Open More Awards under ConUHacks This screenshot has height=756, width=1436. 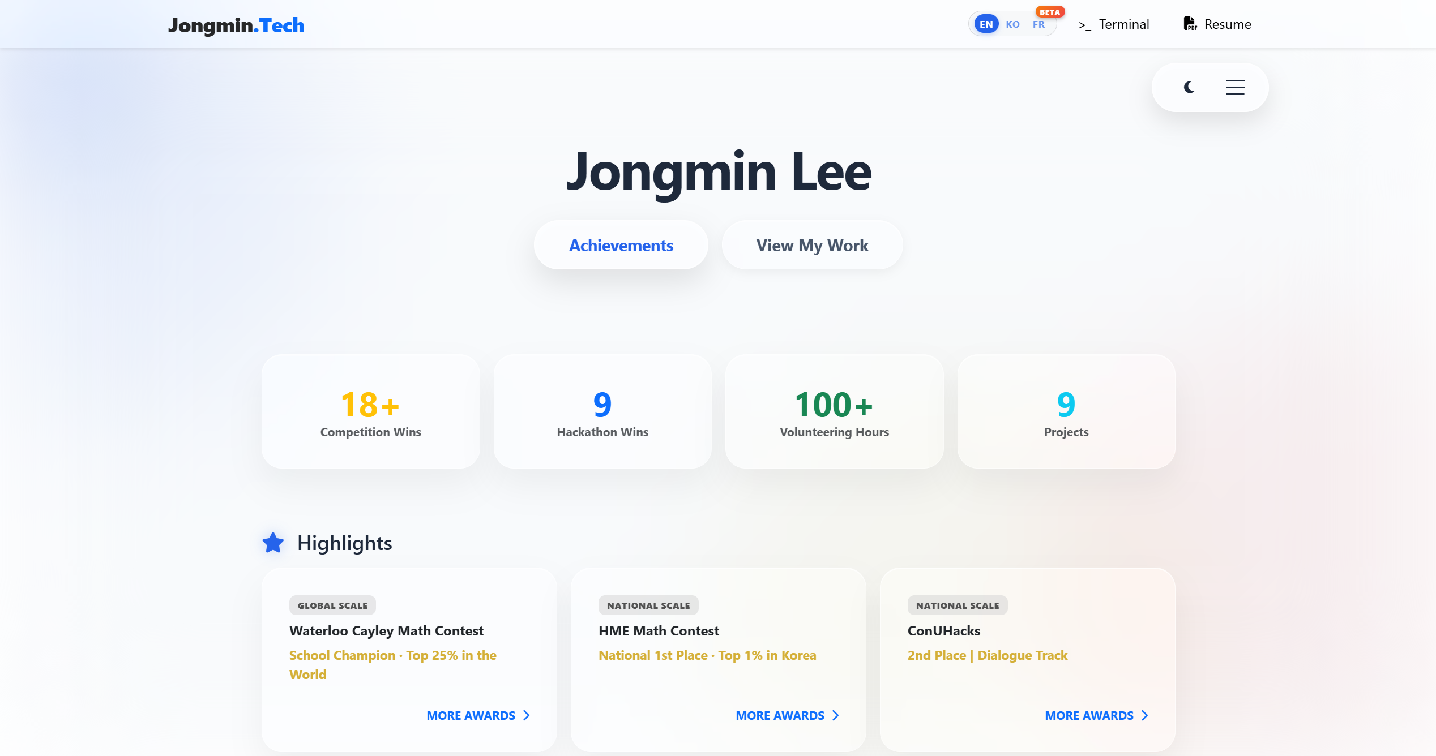coord(1097,715)
